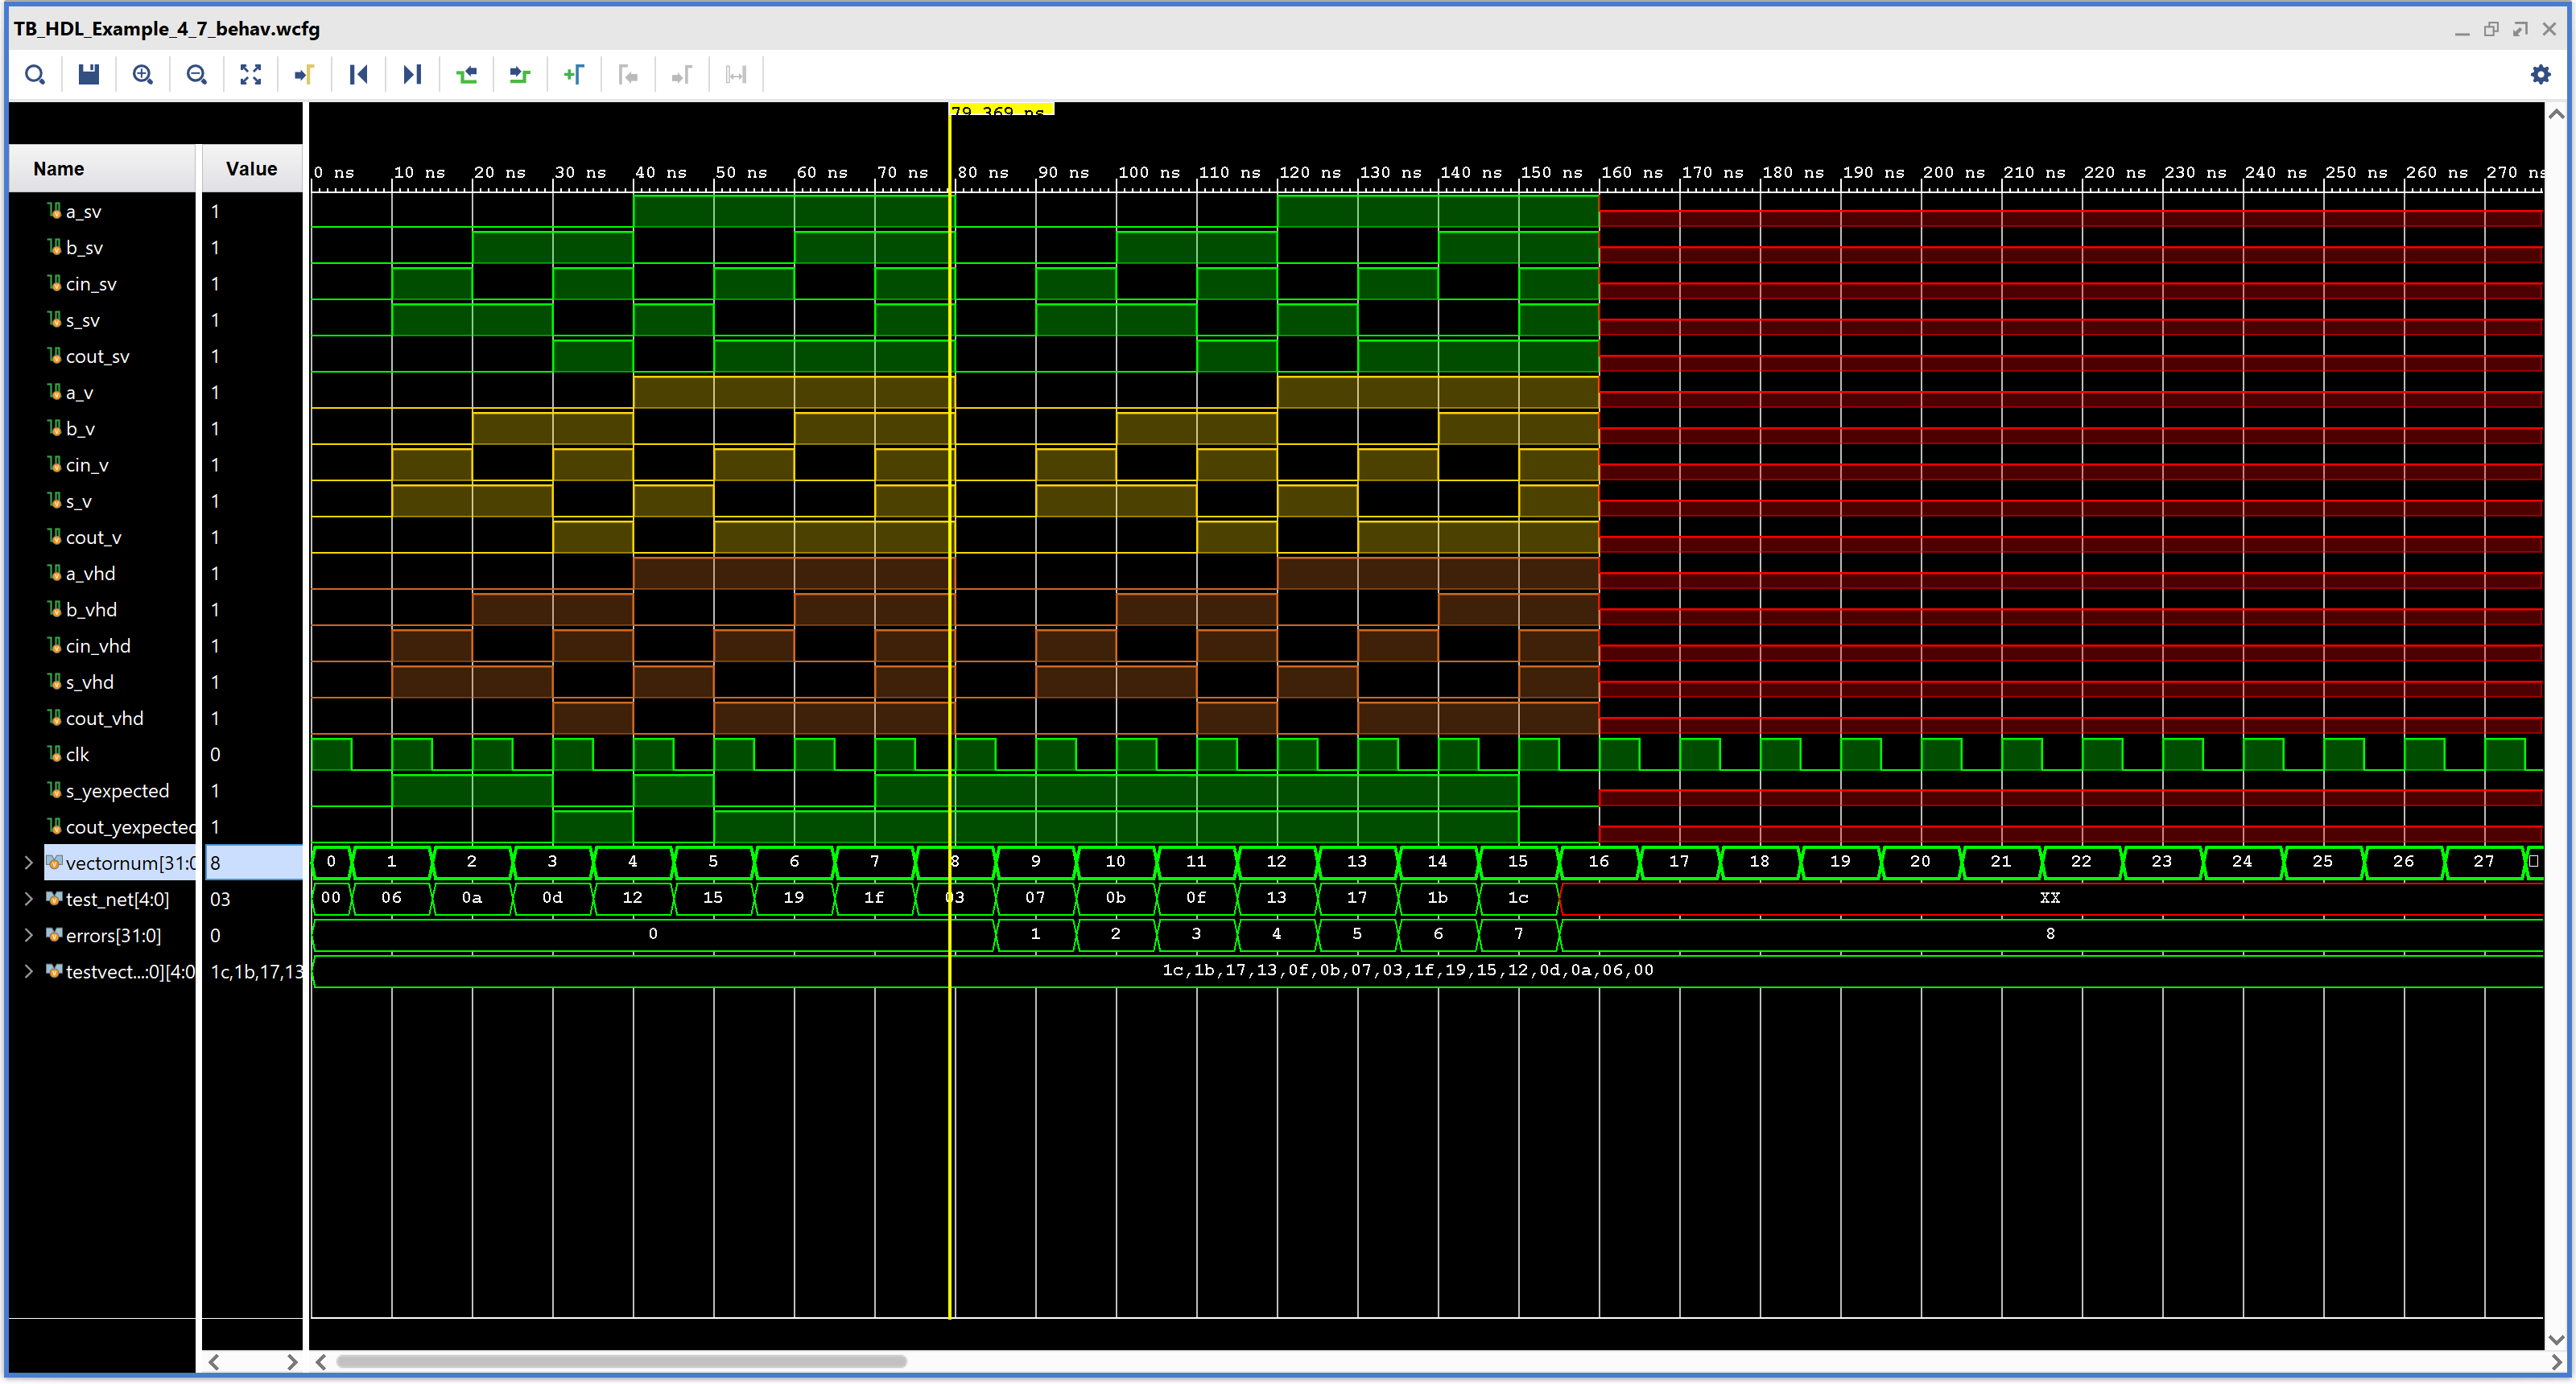Select the cout_sv signal name
The width and height of the screenshot is (2576, 1384).
tap(97, 356)
